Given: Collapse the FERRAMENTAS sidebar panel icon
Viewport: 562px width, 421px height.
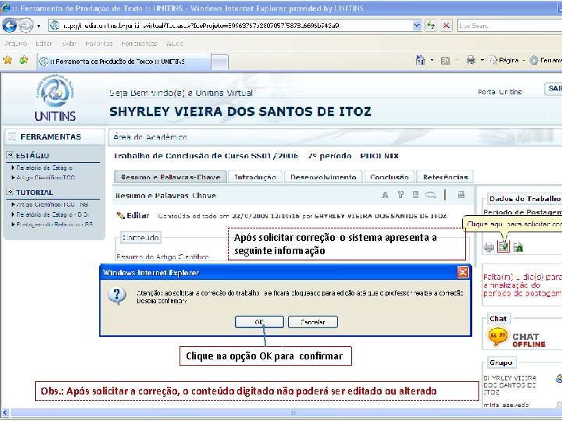Looking at the screenshot, I should pos(12,136).
